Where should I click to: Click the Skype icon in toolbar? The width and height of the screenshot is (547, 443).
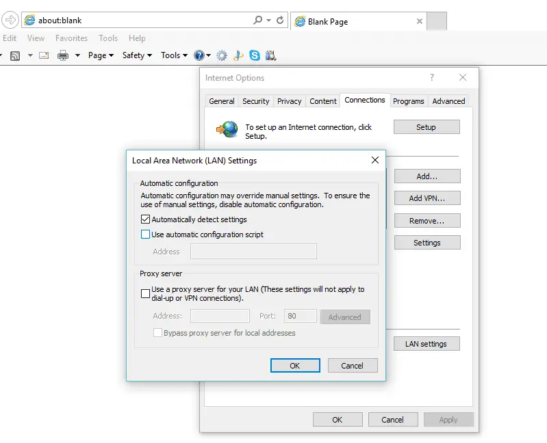pyautogui.click(x=255, y=55)
